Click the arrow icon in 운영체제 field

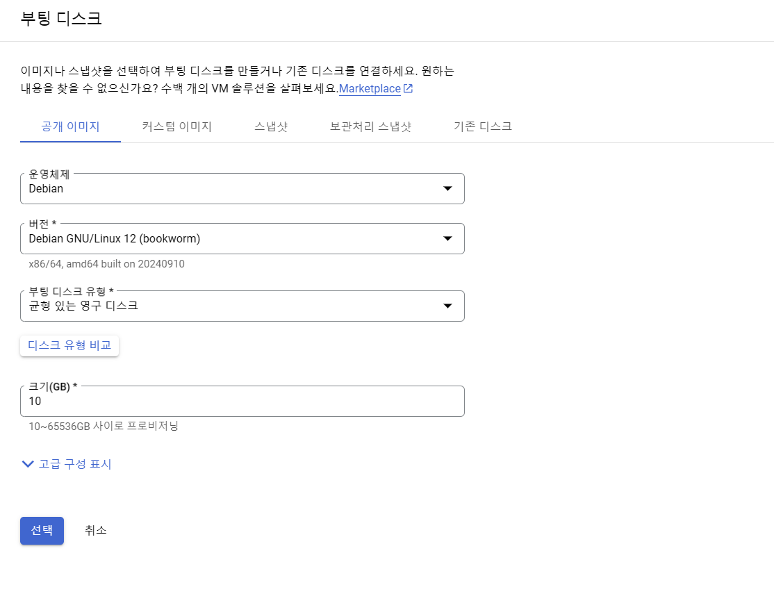click(x=447, y=189)
